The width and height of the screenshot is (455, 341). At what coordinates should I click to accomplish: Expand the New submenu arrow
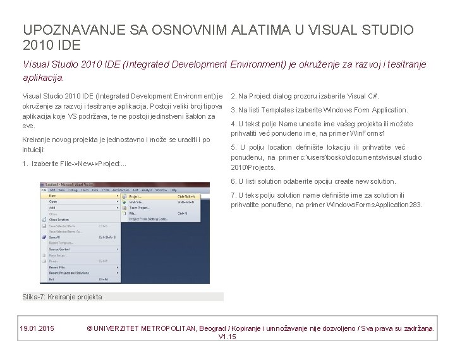coord(118,196)
